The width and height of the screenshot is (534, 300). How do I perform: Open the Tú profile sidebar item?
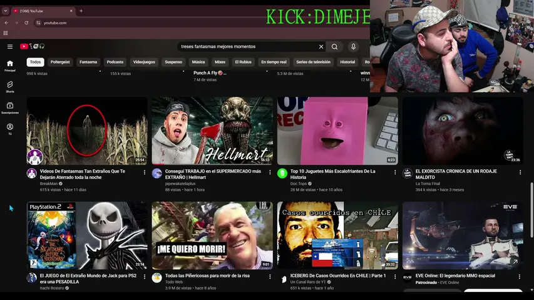[10, 129]
